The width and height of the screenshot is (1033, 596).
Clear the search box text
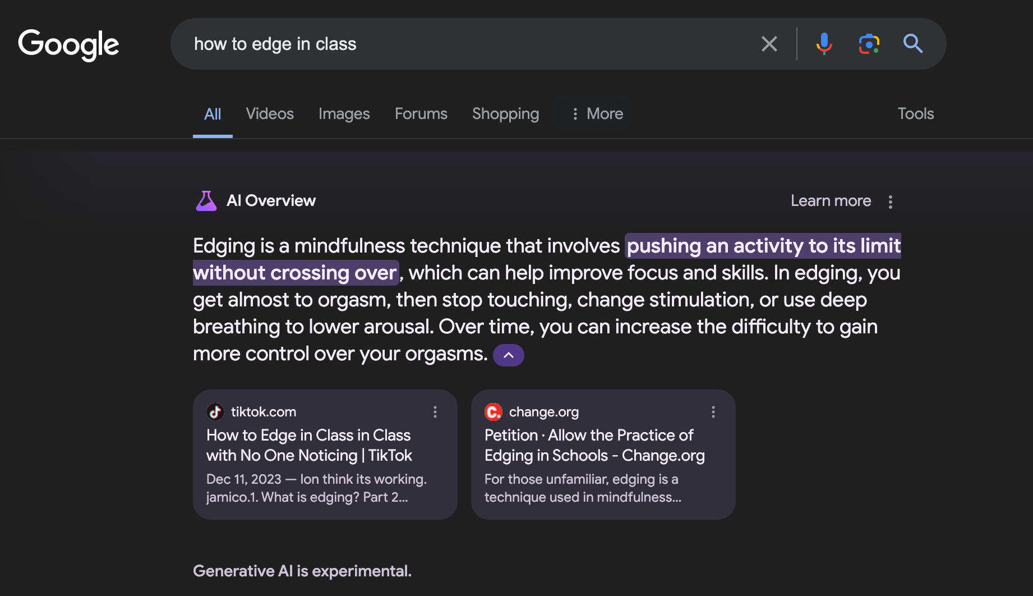point(769,44)
